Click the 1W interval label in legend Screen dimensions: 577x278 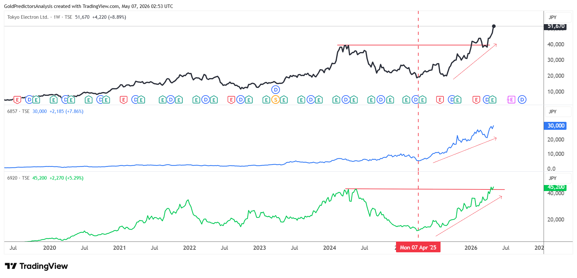tap(57, 17)
